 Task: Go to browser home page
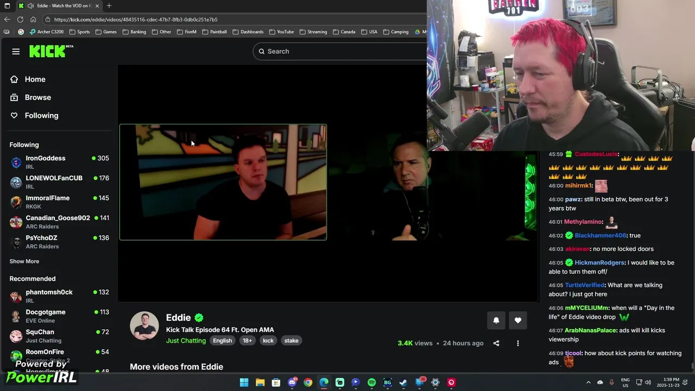click(33, 20)
